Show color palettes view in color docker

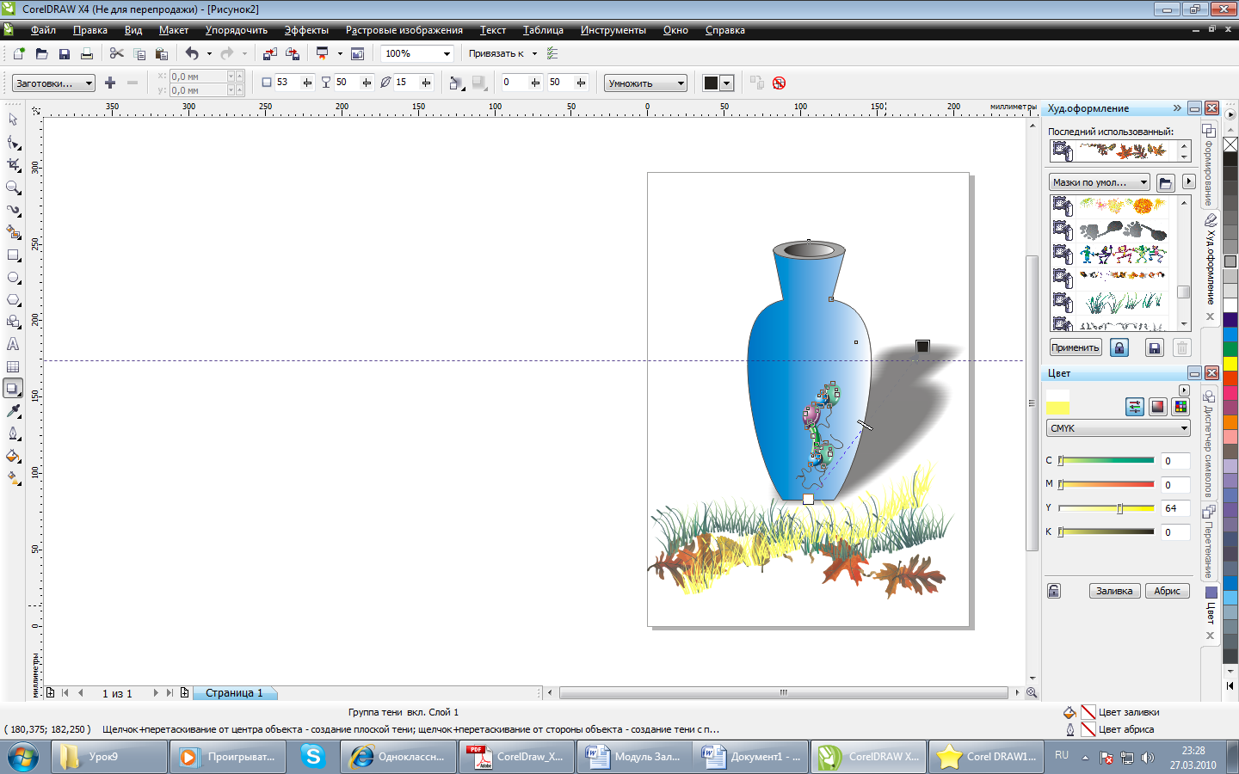[1180, 407]
